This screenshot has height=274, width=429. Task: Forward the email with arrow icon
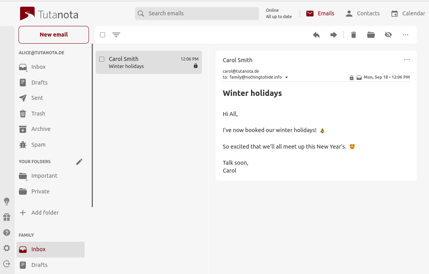click(x=333, y=35)
